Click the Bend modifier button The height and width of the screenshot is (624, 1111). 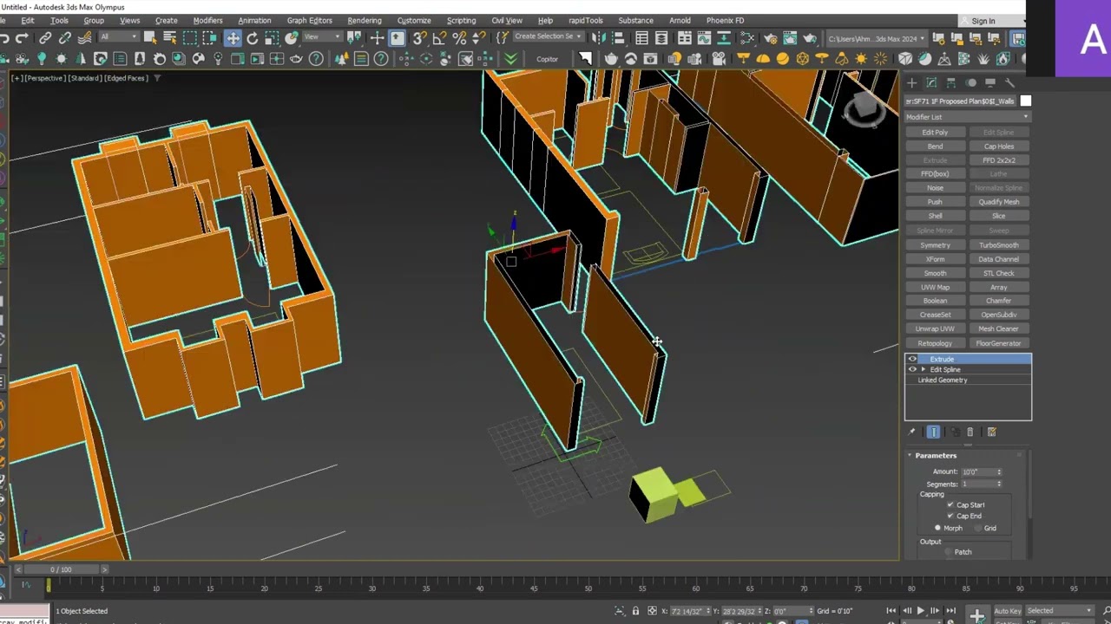pos(935,146)
